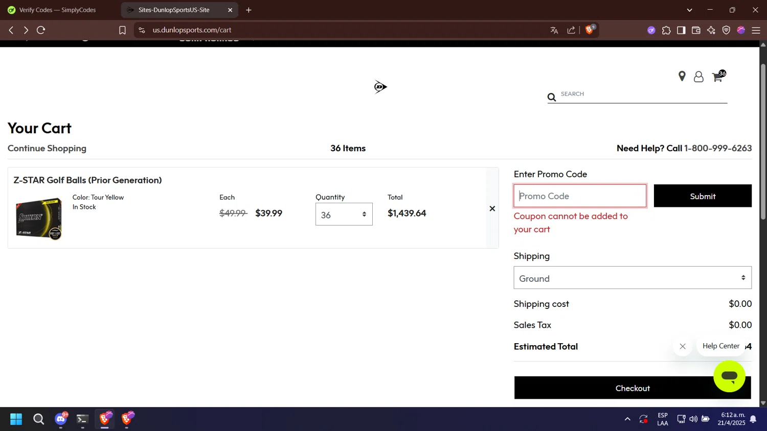
Task: Click the $39.99 sale price
Action: coord(269,213)
